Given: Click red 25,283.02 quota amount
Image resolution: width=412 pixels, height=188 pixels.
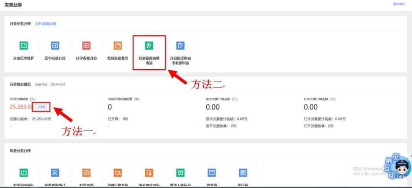Looking at the screenshot, I should pyautogui.click(x=21, y=107).
